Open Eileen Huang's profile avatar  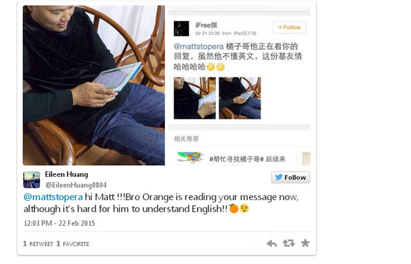[31, 180]
